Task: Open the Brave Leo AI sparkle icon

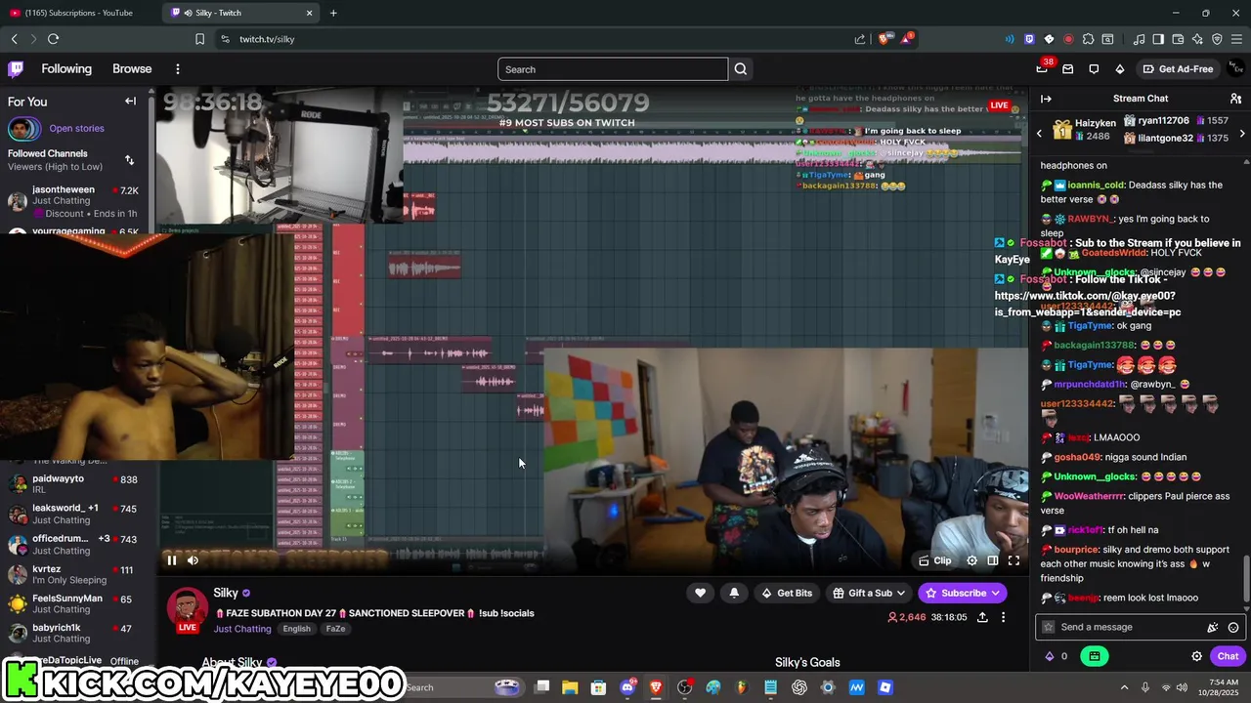Action: [1197, 39]
